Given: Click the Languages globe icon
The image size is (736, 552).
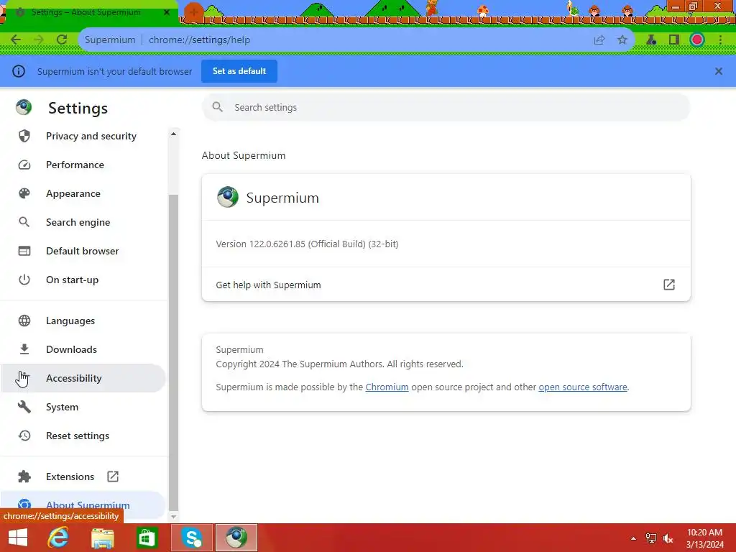Looking at the screenshot, I should coord(24,321).
